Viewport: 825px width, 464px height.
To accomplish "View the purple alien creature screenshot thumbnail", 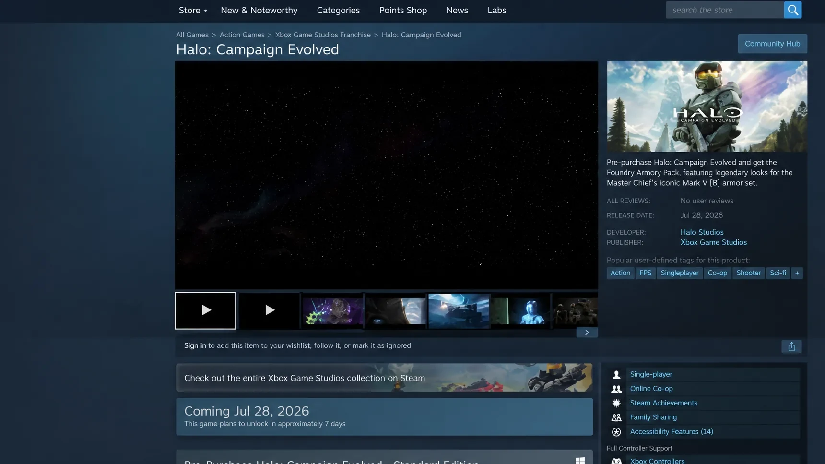I will 332,310.
